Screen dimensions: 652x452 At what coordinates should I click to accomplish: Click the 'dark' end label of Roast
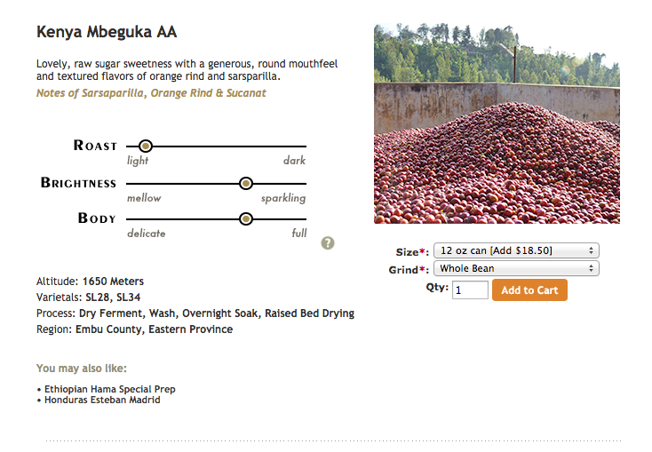tap(294, 160)
